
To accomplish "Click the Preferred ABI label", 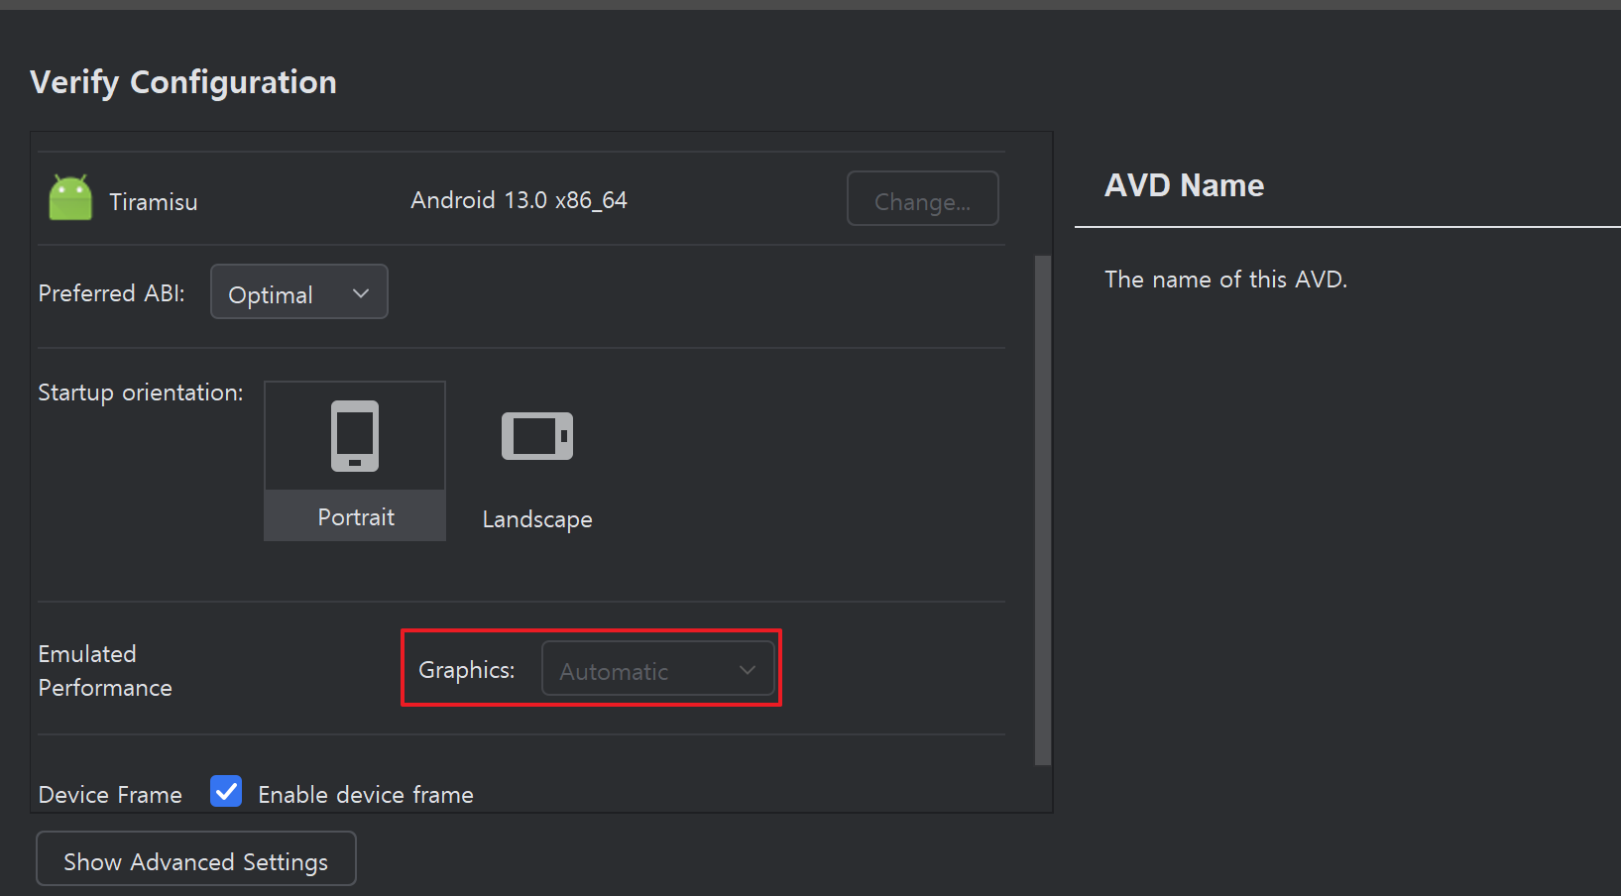I will tap(112, 293).
